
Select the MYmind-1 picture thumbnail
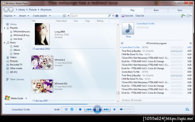(42, 62)
